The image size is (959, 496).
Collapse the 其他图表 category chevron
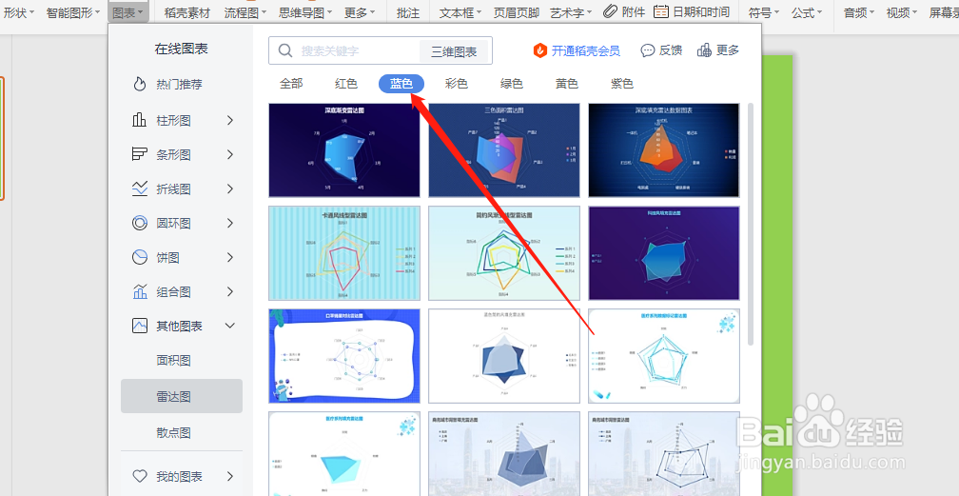tap(230, 326)
